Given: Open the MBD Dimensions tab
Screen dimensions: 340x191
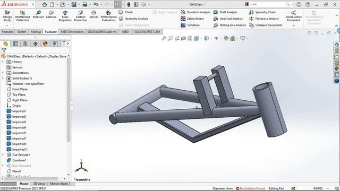Looking at the screenshot, I should coord(72,32).
